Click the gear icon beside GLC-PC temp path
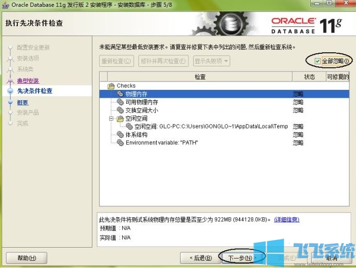 tap(129, 126)
